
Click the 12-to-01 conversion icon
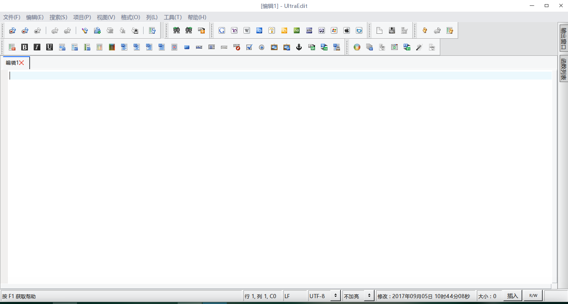407,47
